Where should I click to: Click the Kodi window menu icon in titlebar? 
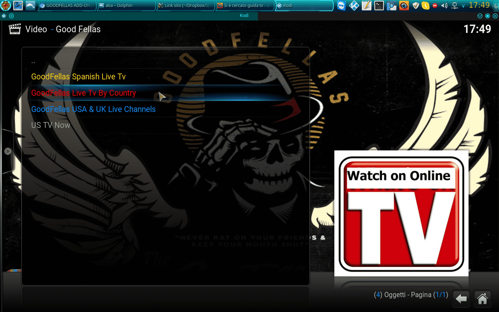tap(4, 16)
